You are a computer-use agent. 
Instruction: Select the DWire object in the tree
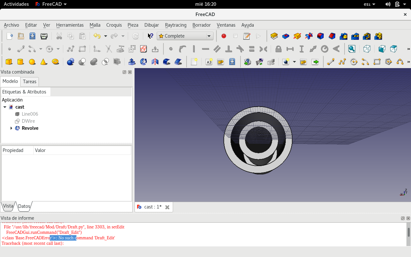click(x=28, y=121)
